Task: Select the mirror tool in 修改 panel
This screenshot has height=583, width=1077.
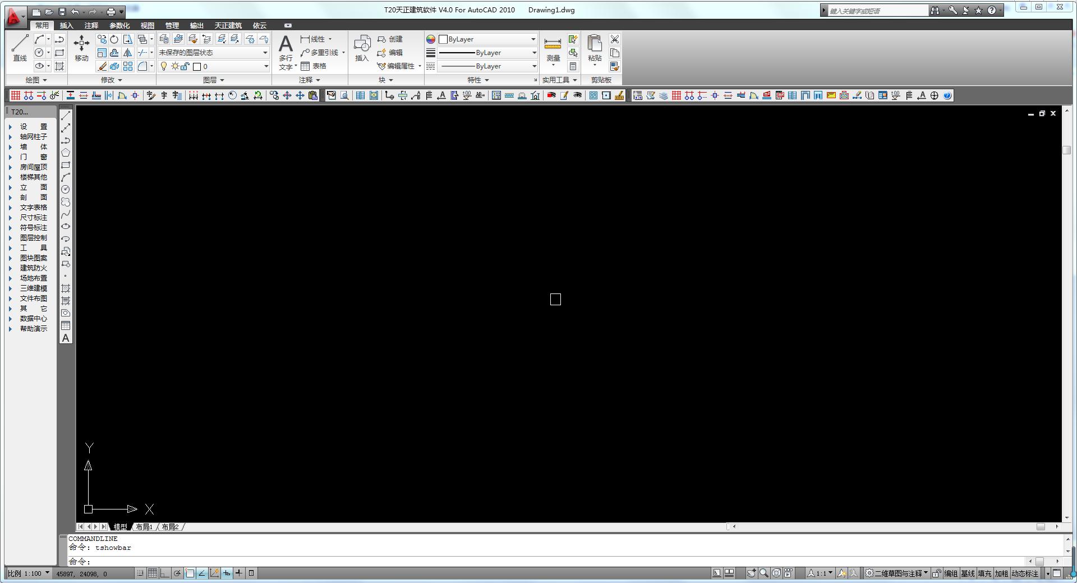Action: click(128, 53)
